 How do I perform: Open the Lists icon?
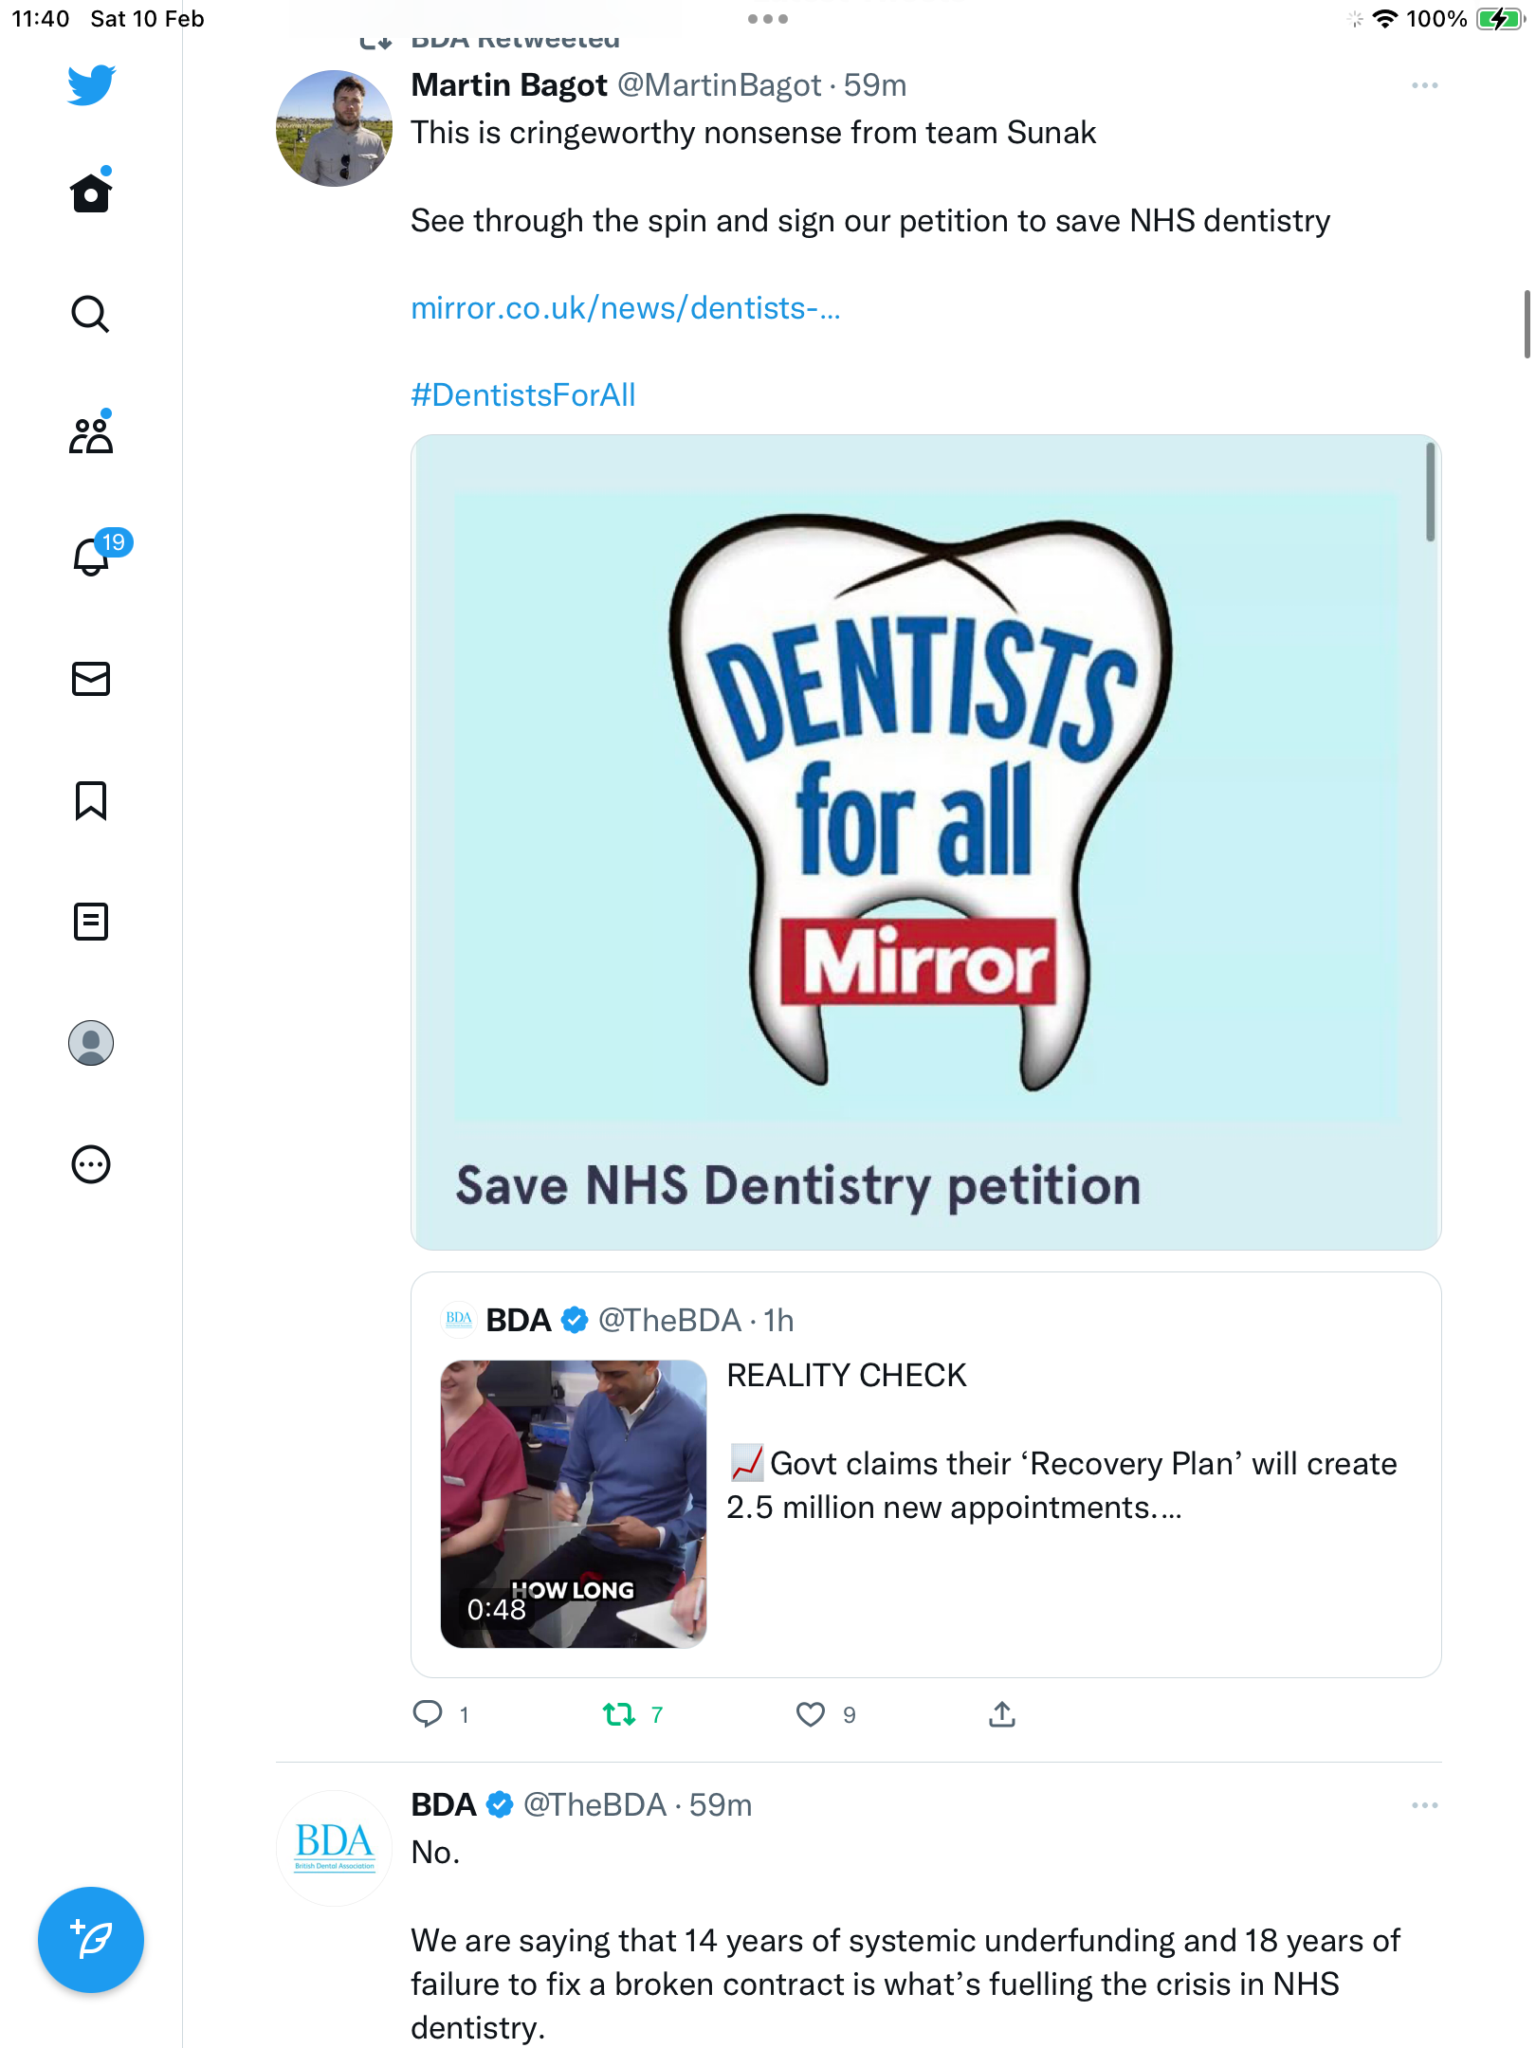(91, 922)
